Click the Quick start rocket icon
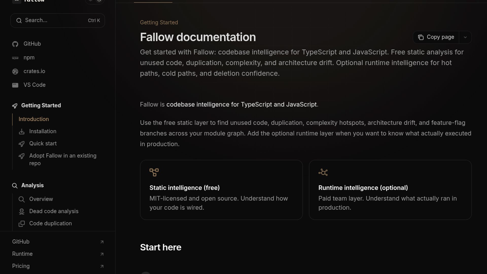487x274 pixels. [x=22, y=144]
